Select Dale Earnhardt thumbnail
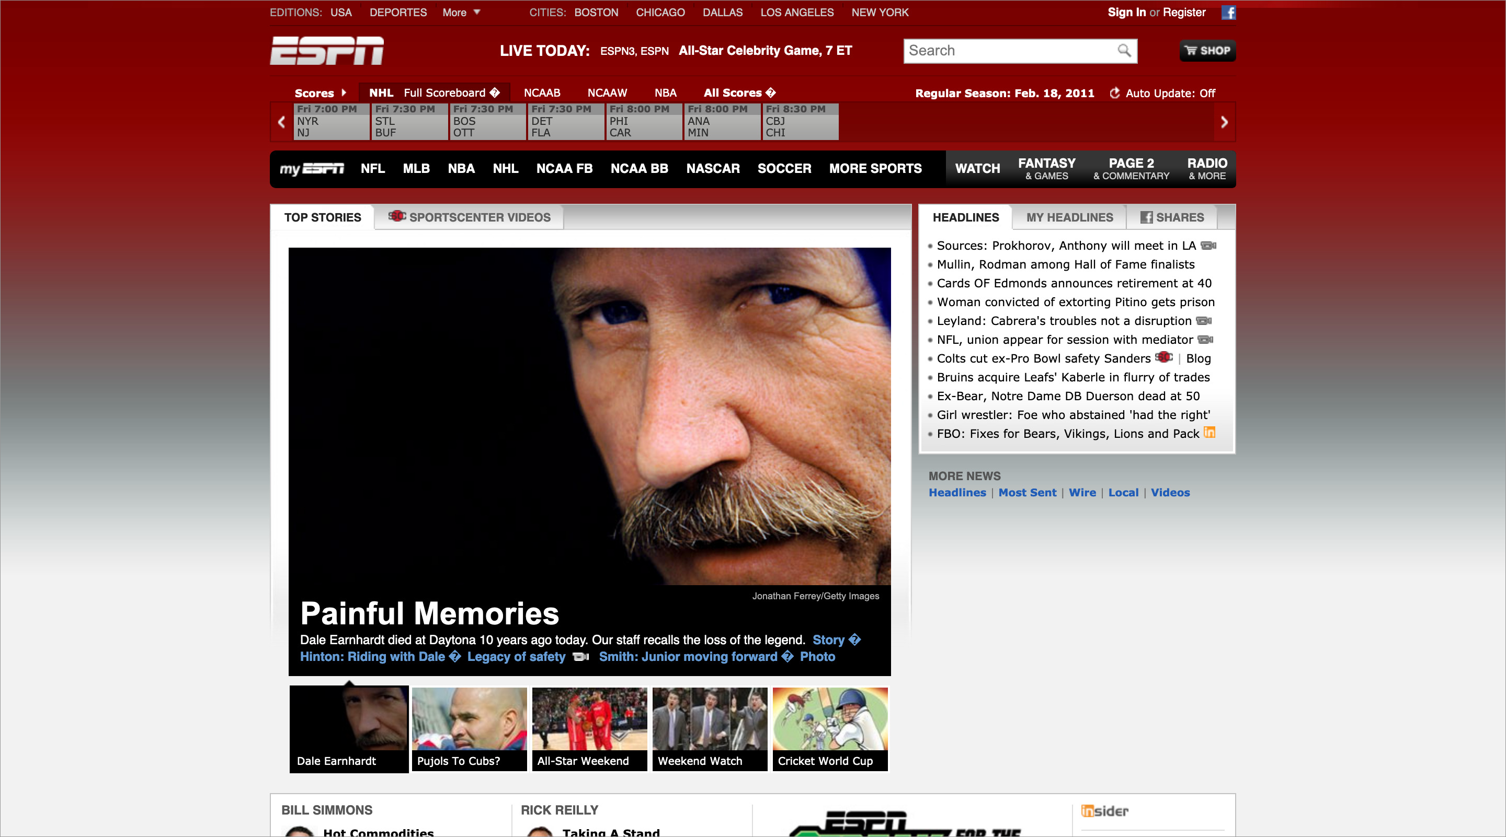 (349, 729)
